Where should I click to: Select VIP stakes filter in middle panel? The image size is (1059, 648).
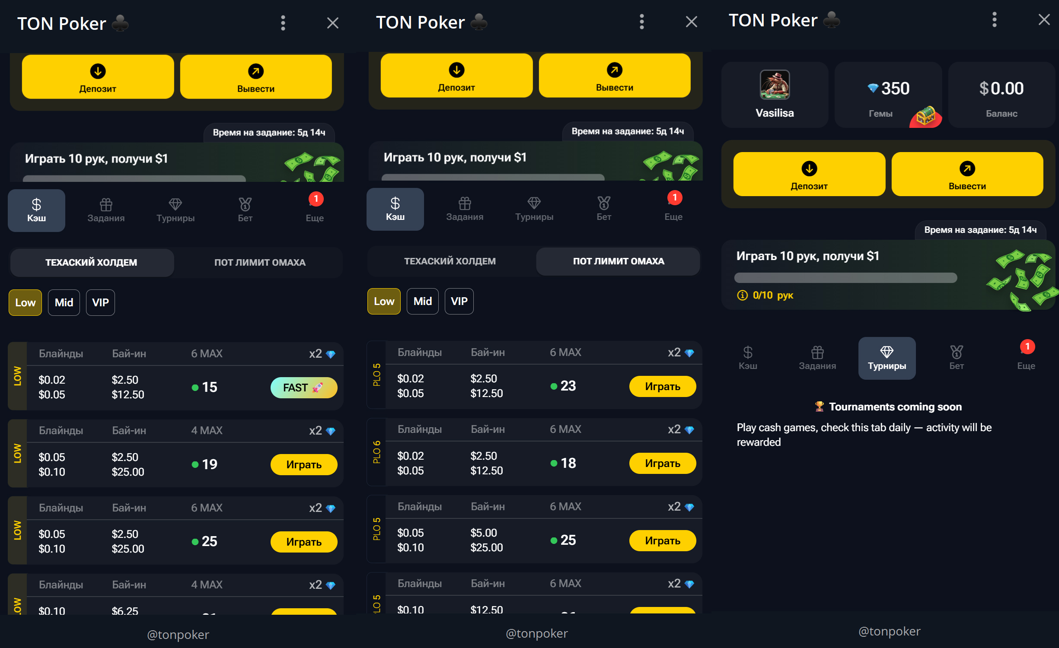point(459,301)
